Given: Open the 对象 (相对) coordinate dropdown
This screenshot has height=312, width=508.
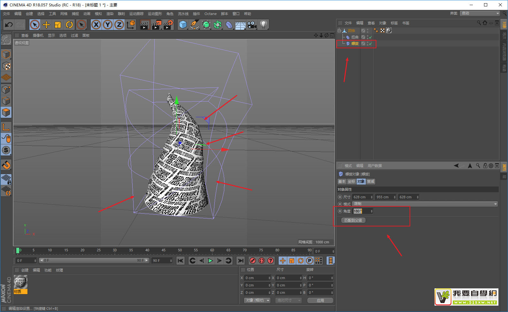Looking at the screenshot, I should coord(257,300).
